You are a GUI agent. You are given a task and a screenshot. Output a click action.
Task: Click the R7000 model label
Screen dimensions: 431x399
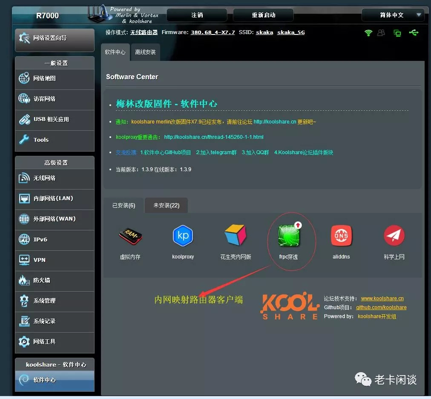point(47,16)
